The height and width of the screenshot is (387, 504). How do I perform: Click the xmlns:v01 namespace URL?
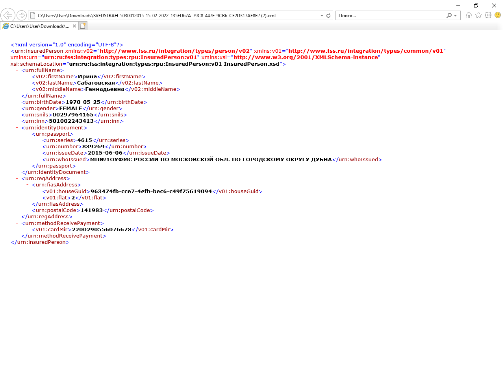(366, 51)
